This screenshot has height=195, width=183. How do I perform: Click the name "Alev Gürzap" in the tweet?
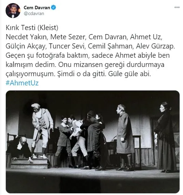(155, 46)
